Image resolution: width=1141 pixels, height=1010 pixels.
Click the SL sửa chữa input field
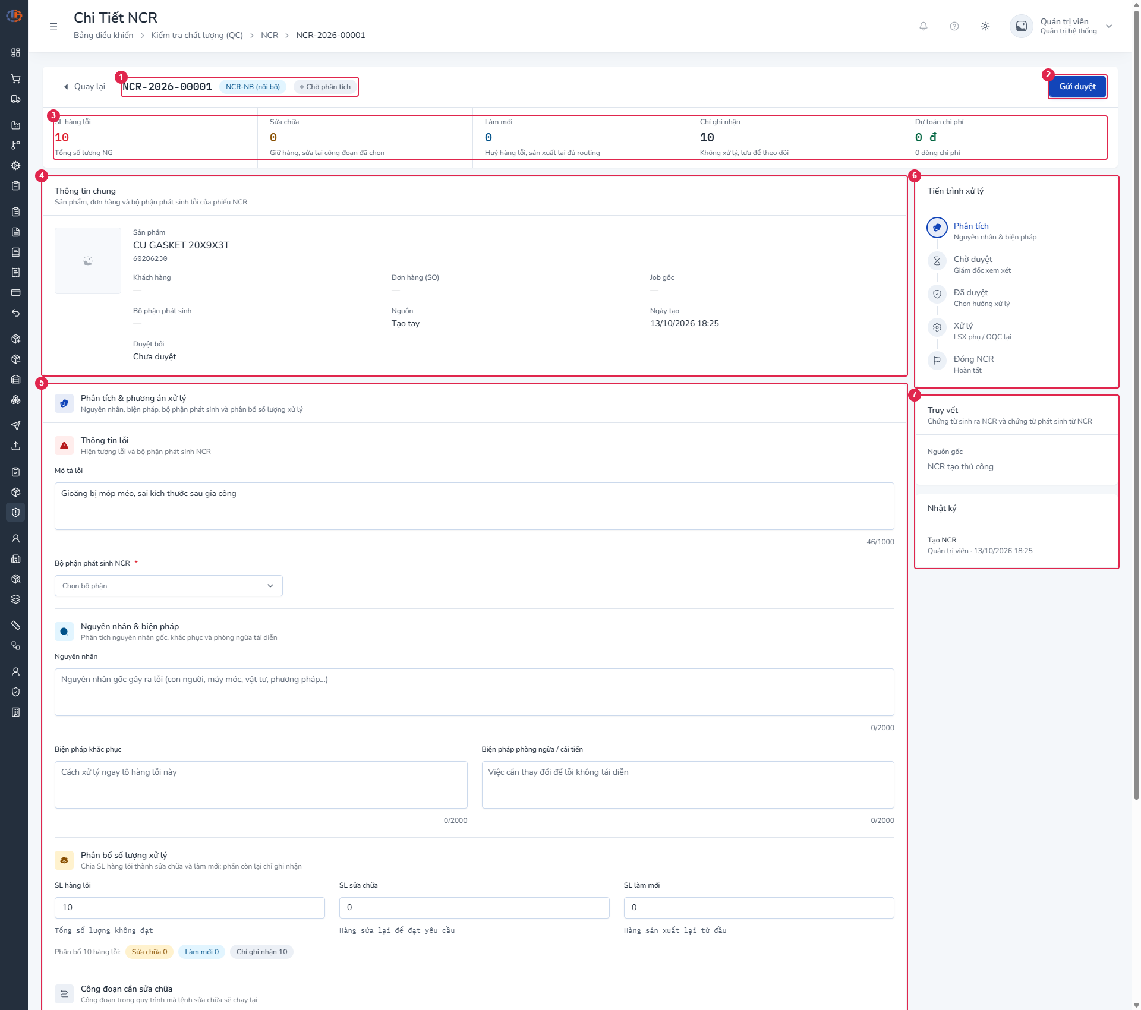(474, 908)
